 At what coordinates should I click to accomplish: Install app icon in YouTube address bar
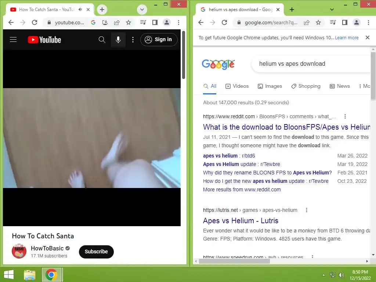[105, 22]
